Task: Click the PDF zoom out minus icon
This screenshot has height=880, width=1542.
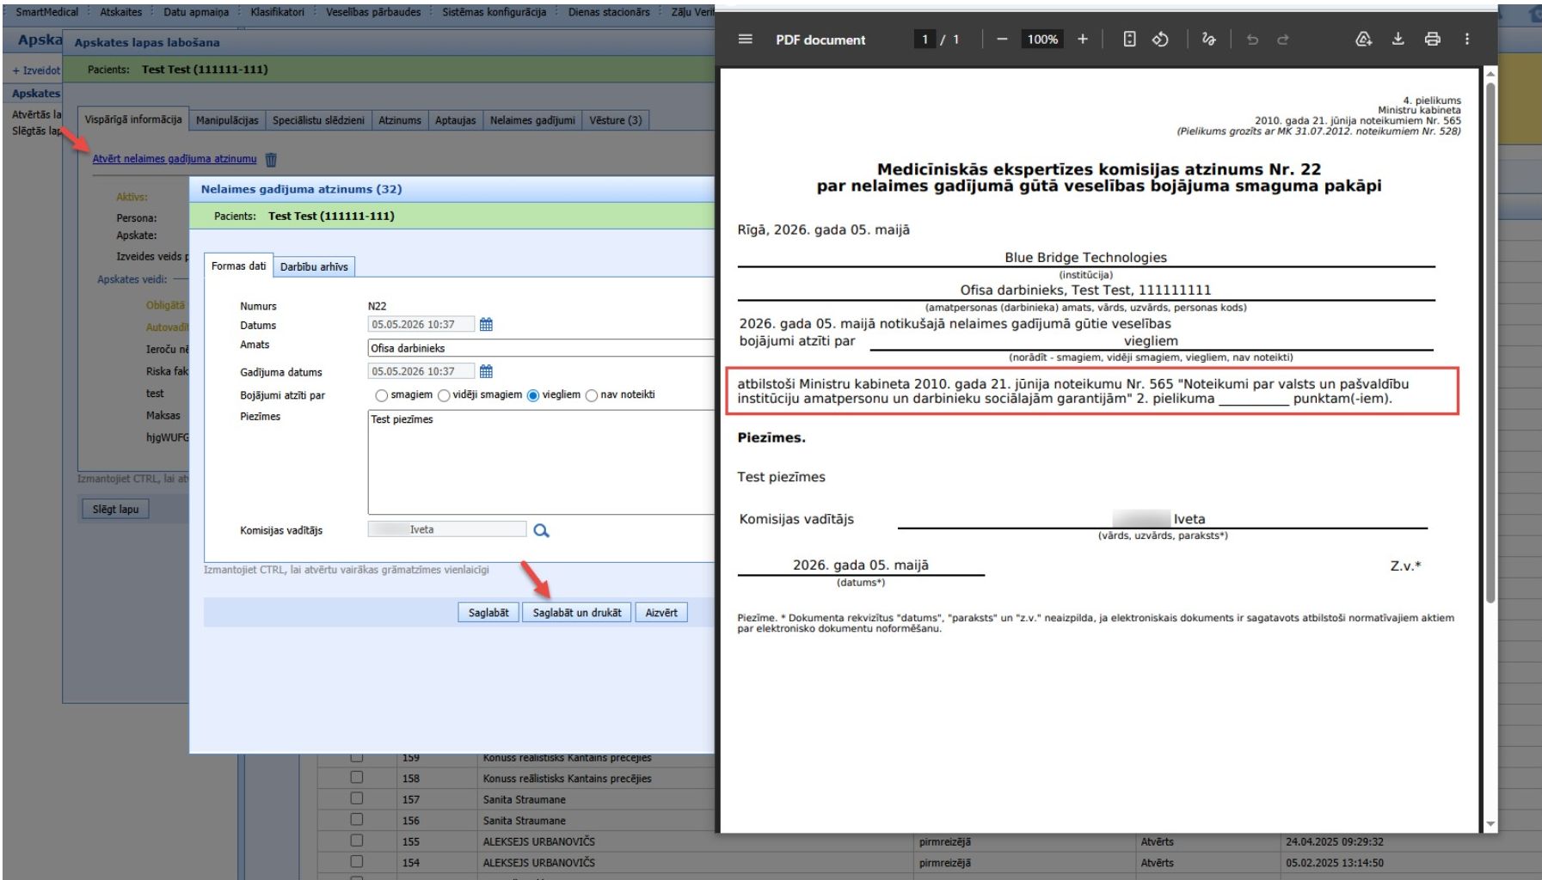Action: [1002, 40]
